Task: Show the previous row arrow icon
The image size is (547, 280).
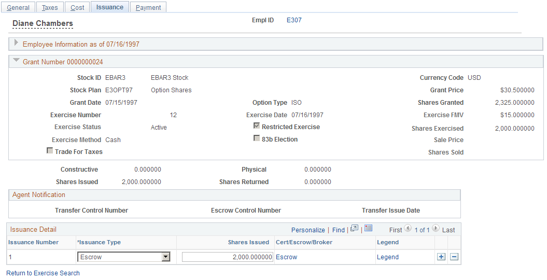Action: [408, 228]
